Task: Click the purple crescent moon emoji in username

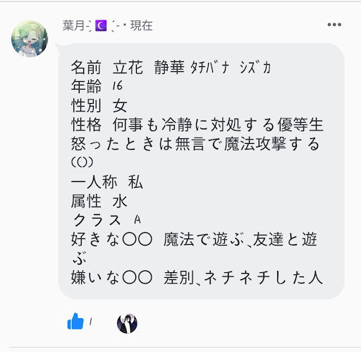Action: 101,25
